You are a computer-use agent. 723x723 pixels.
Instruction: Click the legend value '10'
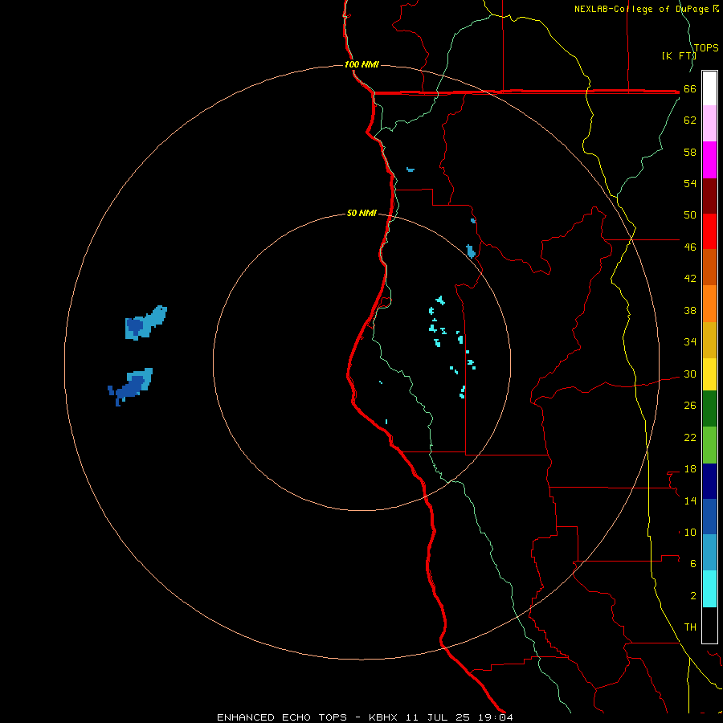tap(690, 533)
